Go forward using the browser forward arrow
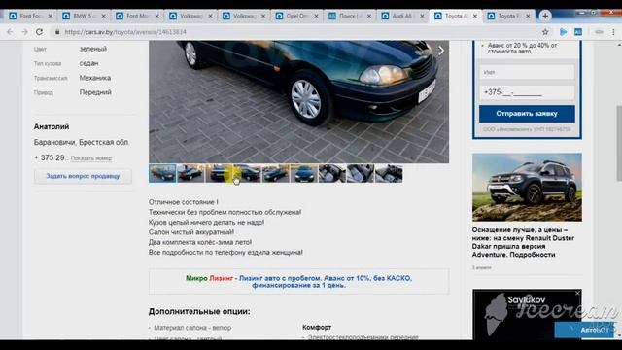 click(x=24, y=32)
